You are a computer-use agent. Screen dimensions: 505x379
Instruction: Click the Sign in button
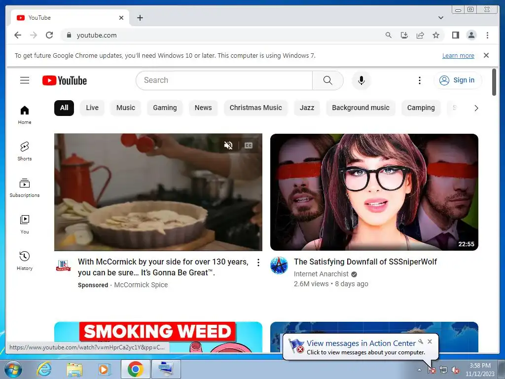pyautogui.click(x=458, y=80)
